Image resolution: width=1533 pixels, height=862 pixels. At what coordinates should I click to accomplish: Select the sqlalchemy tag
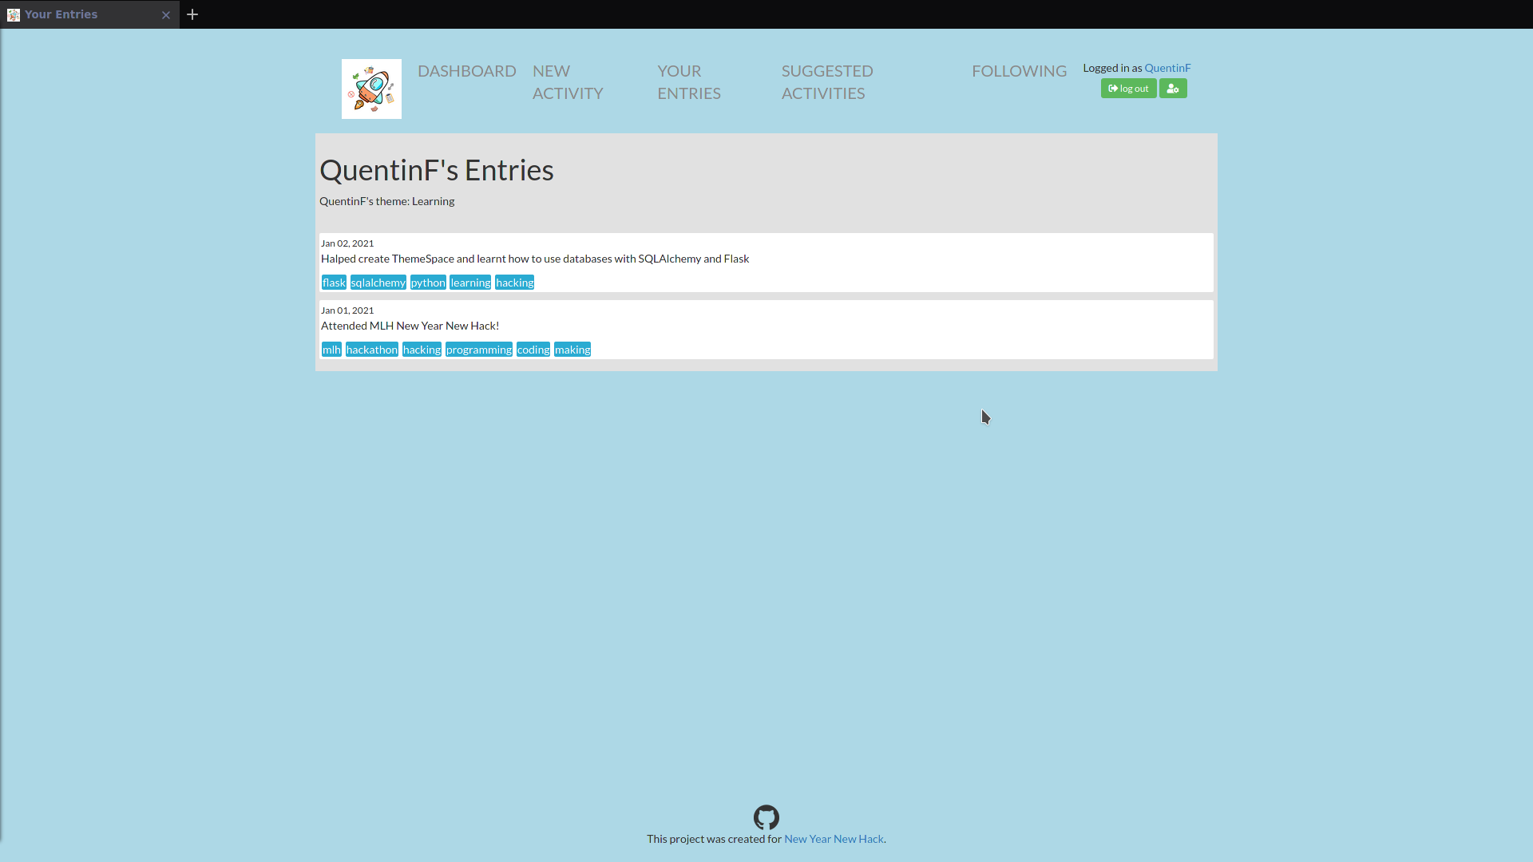(x=378, y=283)
